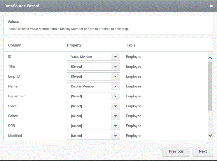Click the vertical scrollbar thumb

click(210, 86)
